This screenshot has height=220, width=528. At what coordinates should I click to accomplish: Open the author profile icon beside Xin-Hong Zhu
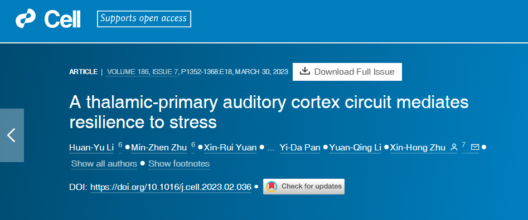coord(454,148)
